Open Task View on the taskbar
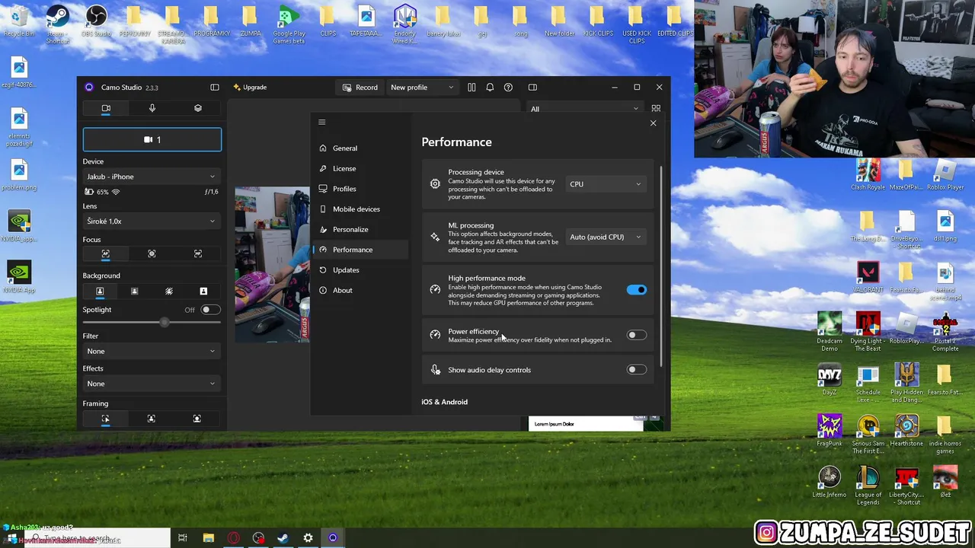Screen dimensions: 975x548 tap(183, 538)
